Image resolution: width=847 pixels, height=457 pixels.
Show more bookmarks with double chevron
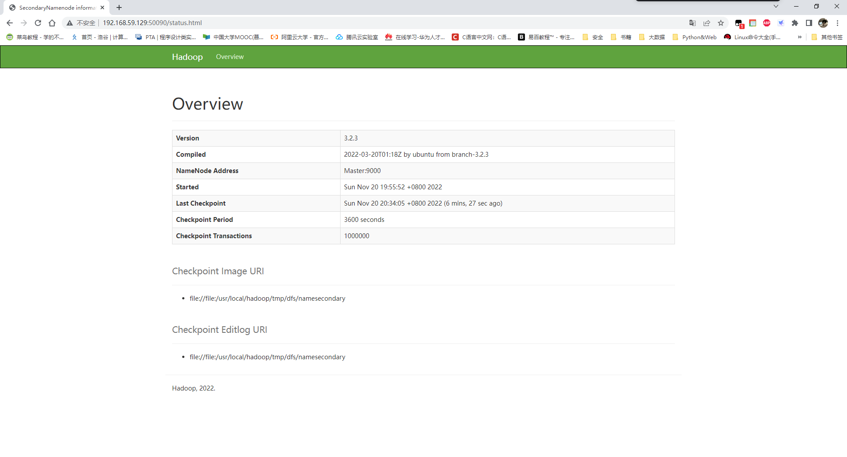[799, 37]
